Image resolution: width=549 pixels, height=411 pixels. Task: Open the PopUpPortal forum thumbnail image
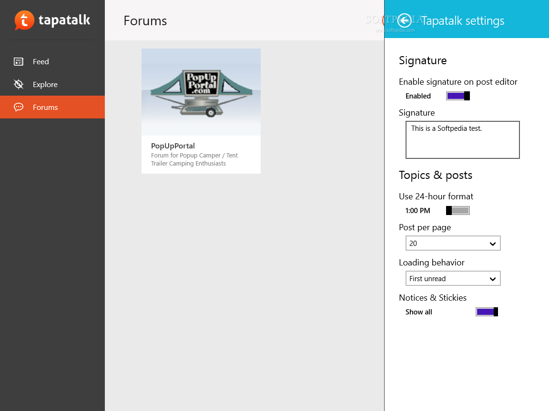click(201, 92)
